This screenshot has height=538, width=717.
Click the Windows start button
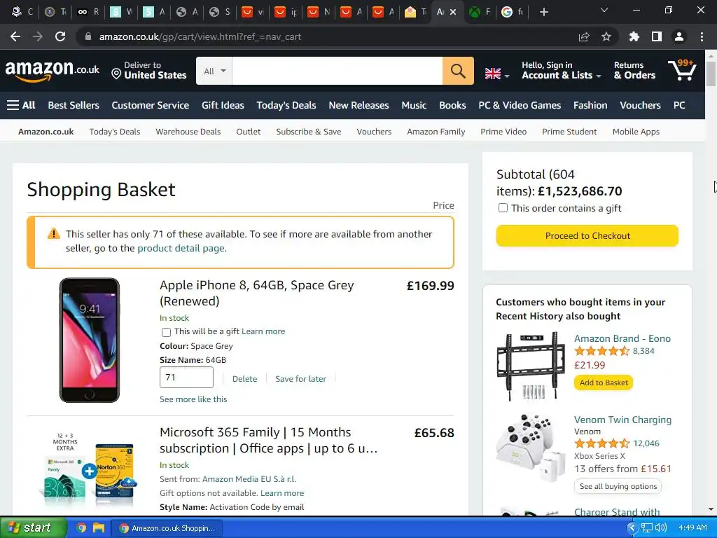32,528
